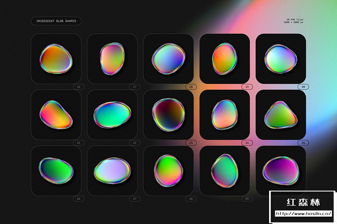Select the peach-green blob in card 17
The width and height of the screenshot is (337, 224).
tap(112, 58)
